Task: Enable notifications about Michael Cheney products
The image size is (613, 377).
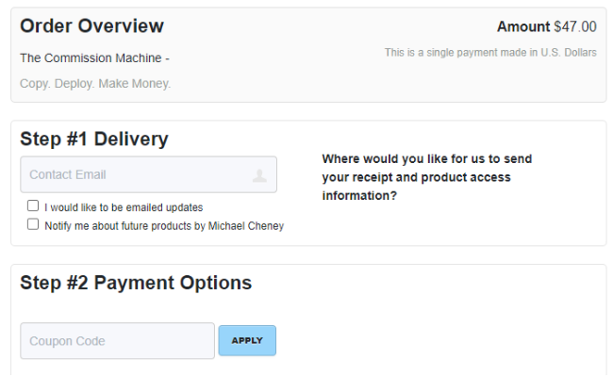Action: 33,224
